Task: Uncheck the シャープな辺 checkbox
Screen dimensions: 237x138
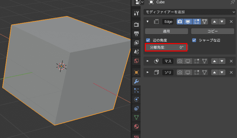Action: (x=194, y=40)
